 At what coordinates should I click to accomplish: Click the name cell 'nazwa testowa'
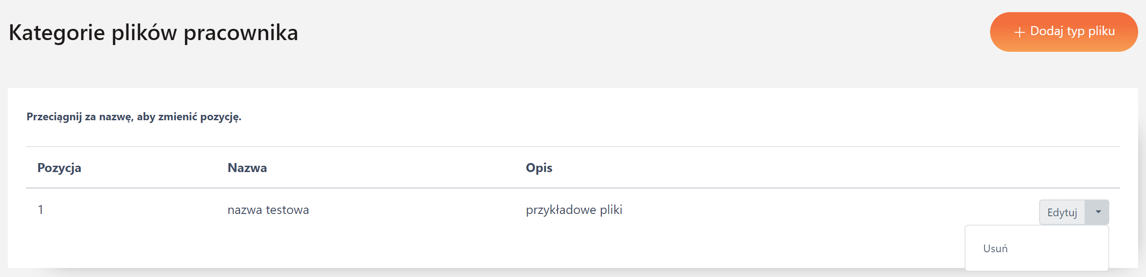pos(268,210)
